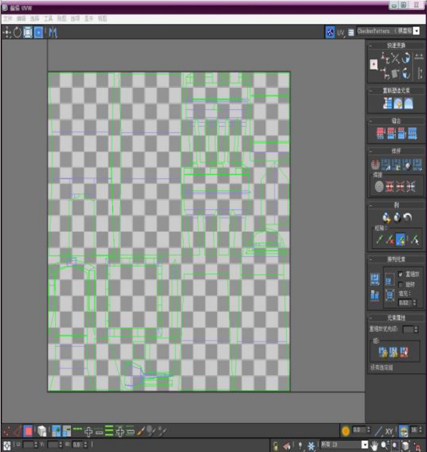Screen dimensions: 427x452
Task: Toggle Absolute/Relative coordinate icon bottom-left
Action: [x=7, y=445]
